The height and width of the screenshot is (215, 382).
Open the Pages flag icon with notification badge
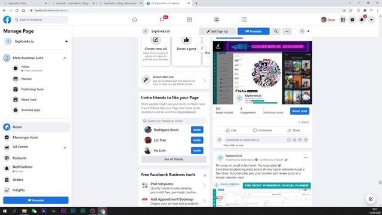162,20
